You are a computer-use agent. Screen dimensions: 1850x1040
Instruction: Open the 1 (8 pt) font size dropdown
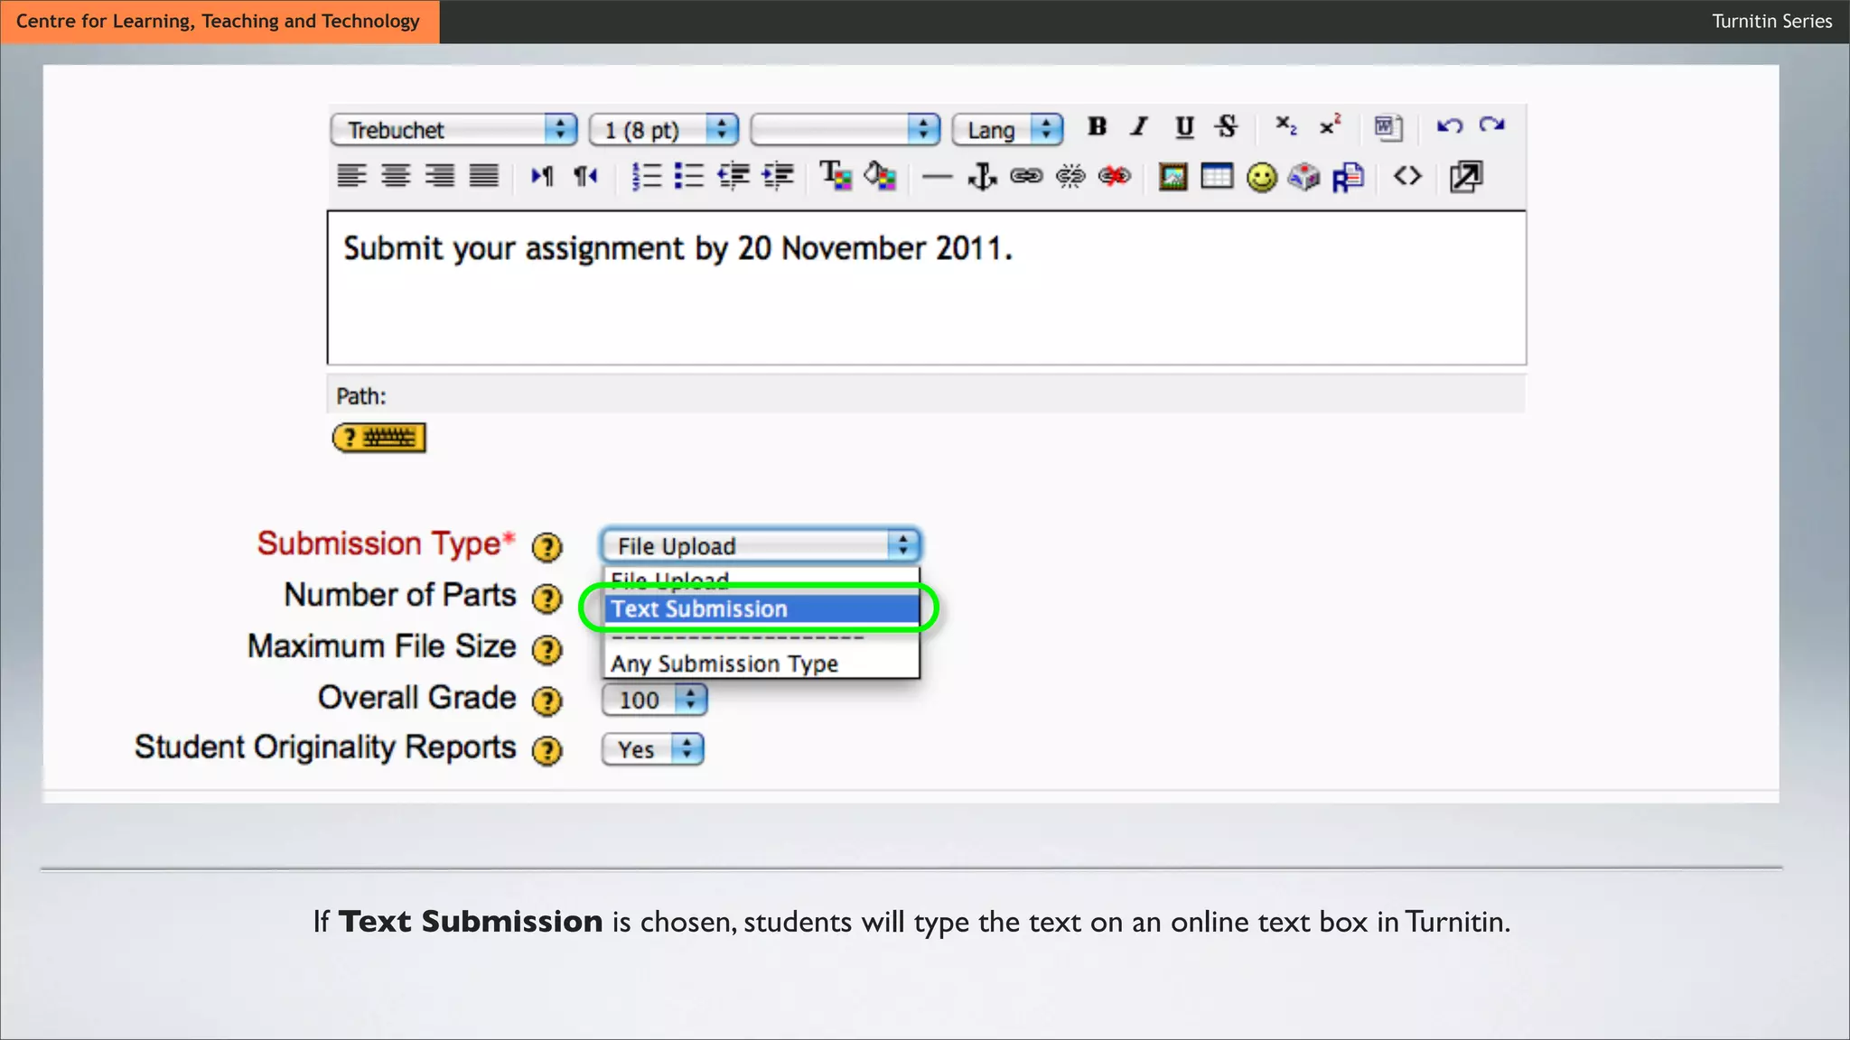tap(663, 130)
